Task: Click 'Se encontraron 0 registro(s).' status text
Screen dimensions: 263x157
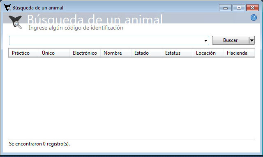Action: tap(39, 144)
